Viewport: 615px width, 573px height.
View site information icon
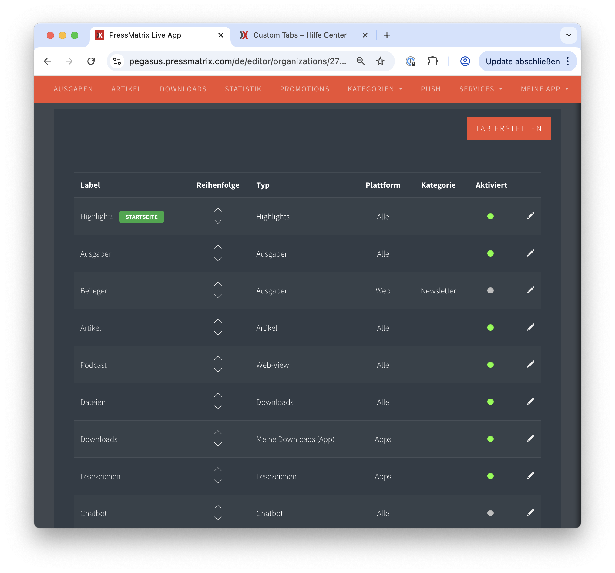(x=117, y=61)
